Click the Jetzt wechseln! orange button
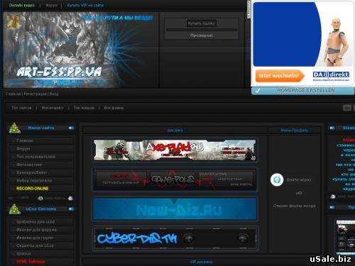 coord(280,76)
